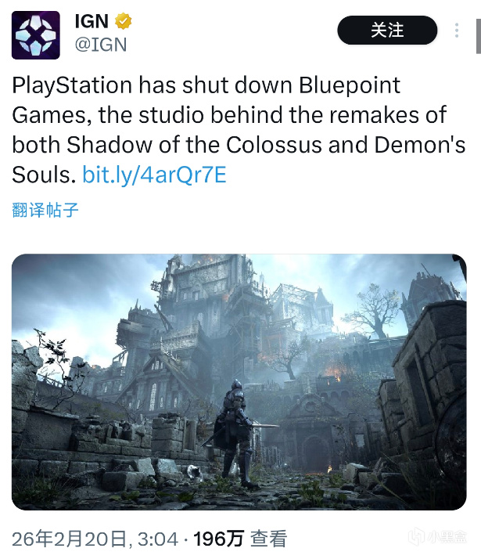This screenshot has height=559, width=481.
Task: Click the word PlayStation in the post text
Action: click(72, 85)
